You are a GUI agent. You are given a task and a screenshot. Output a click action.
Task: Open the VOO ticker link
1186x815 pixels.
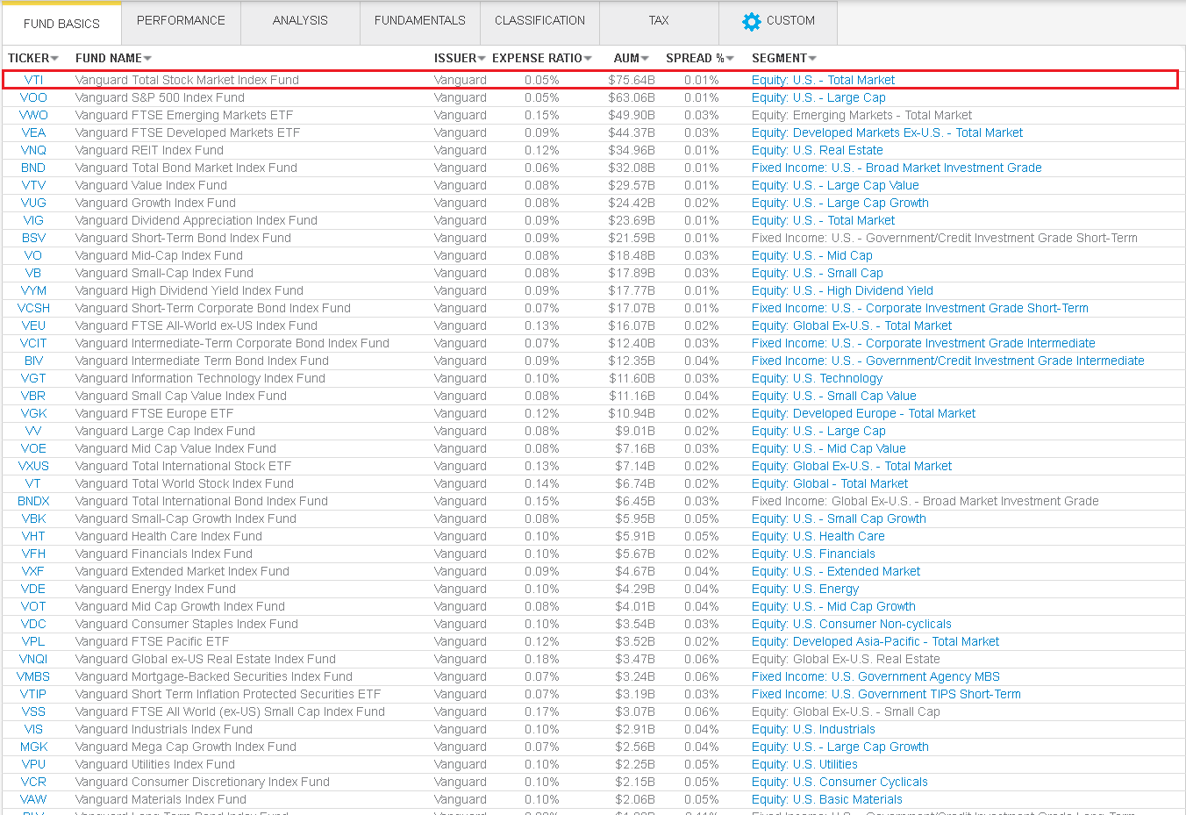[33, 97]
